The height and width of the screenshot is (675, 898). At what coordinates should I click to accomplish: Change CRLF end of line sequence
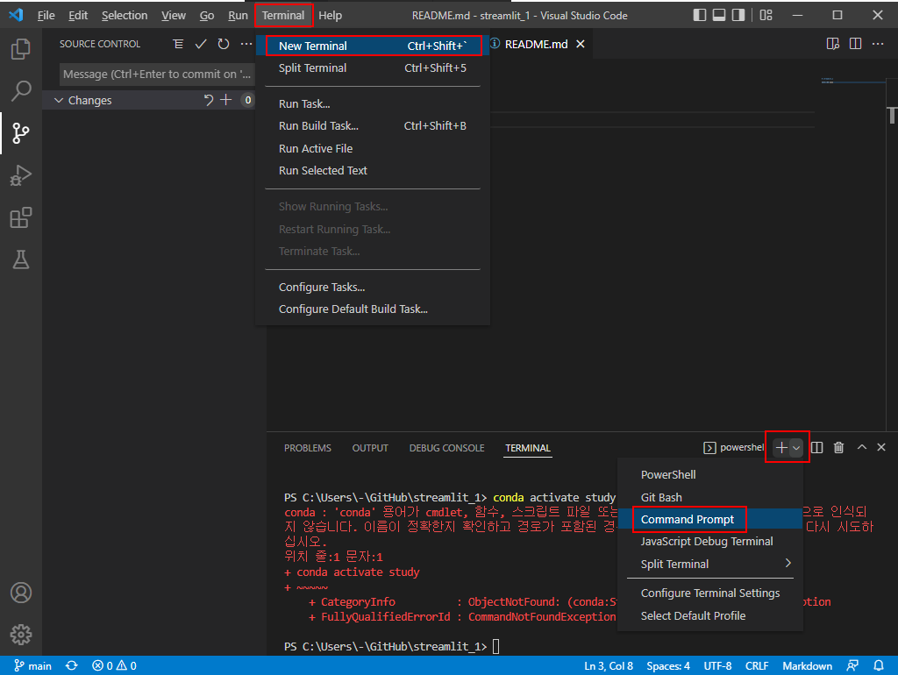click(x=757, y=666)
